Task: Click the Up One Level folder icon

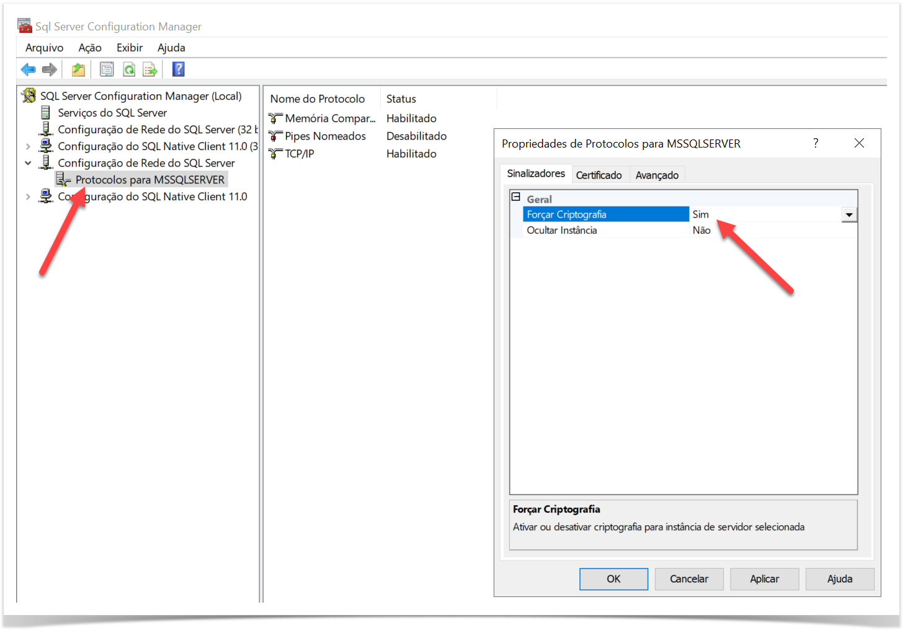Action: point(78,69)
